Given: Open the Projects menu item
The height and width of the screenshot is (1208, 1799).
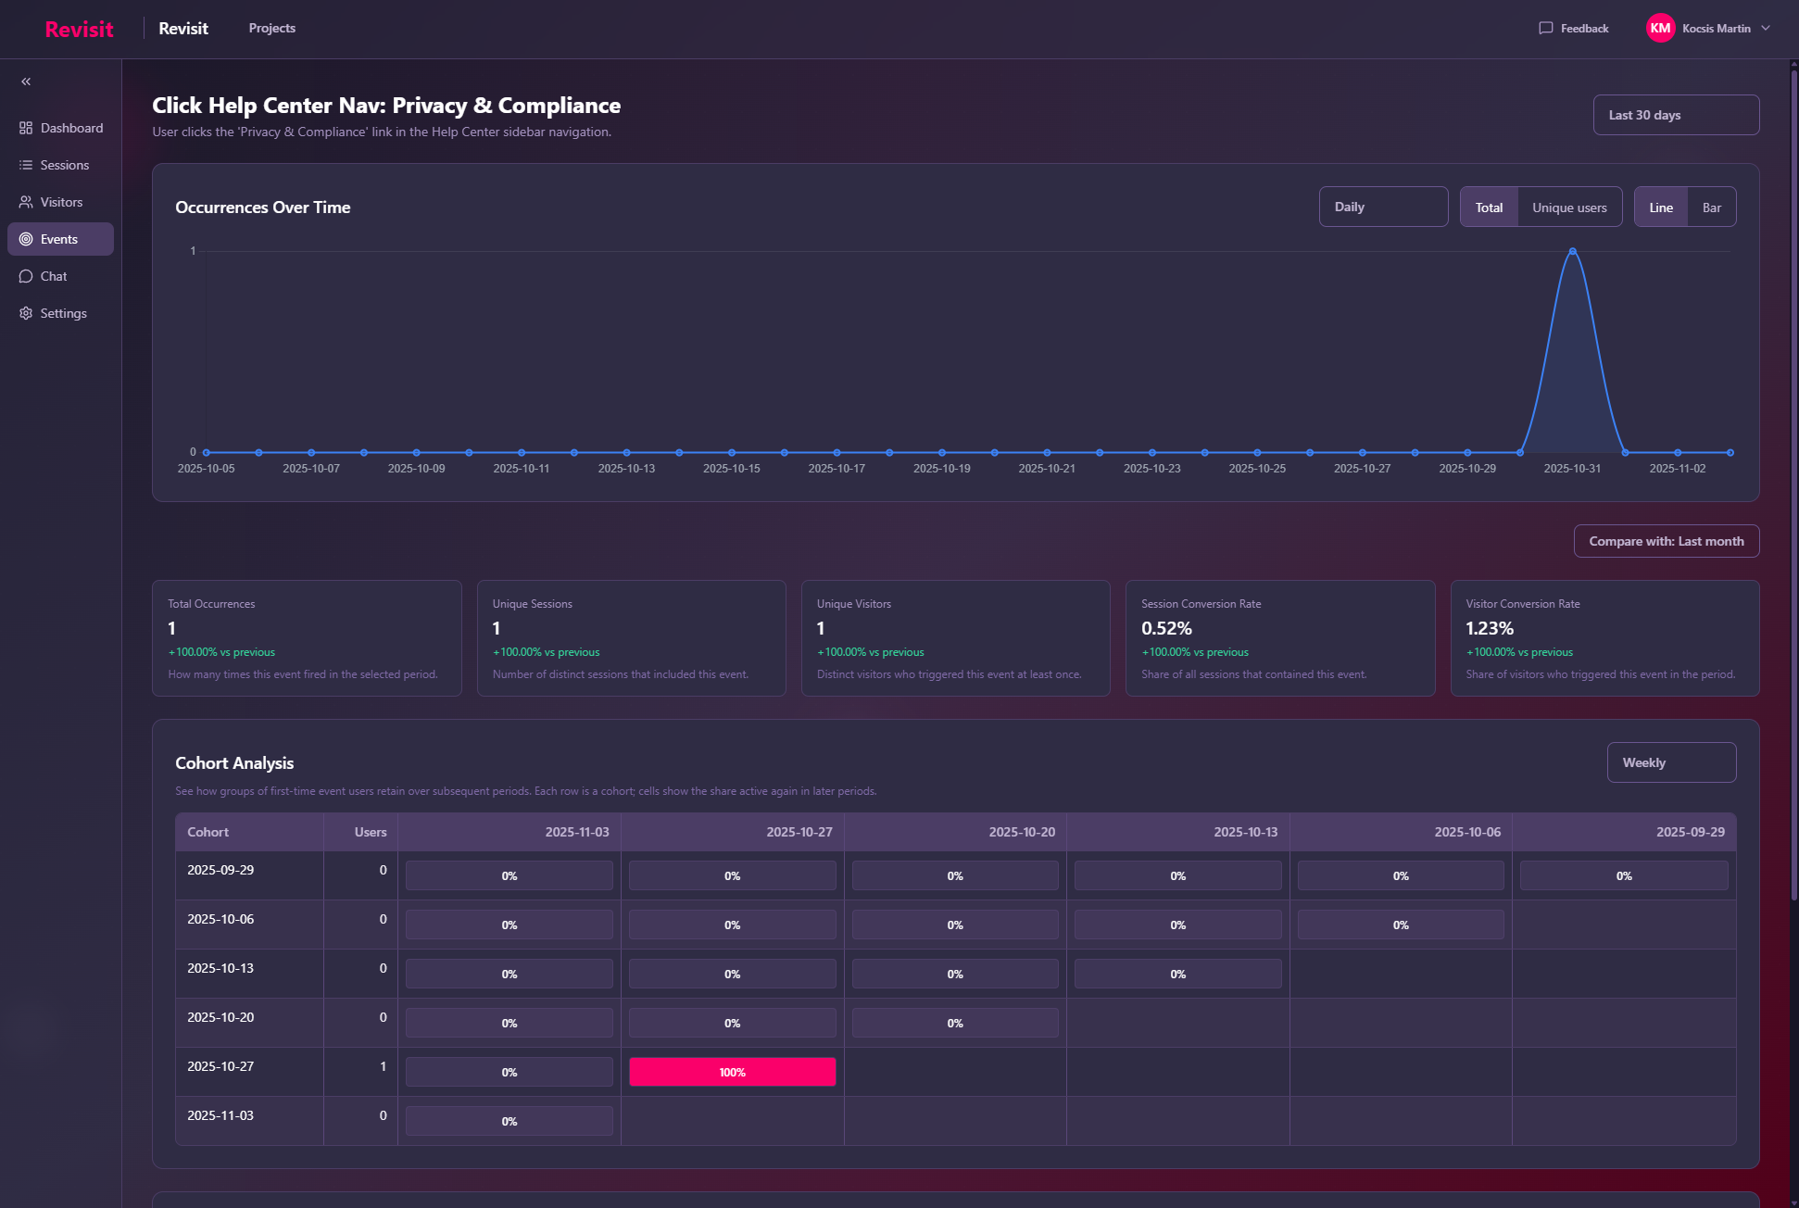Looking at the screenshot, I should (271, 28).
